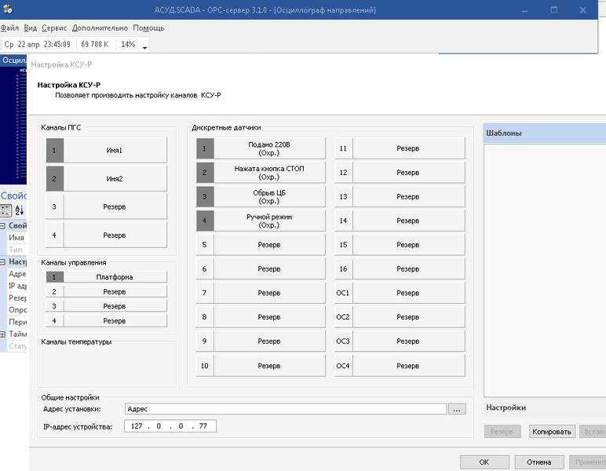Click the last octet 77 of IP address
Viewport: 606px width, 471px height.
pyautogui.click(x=203, y=425)
